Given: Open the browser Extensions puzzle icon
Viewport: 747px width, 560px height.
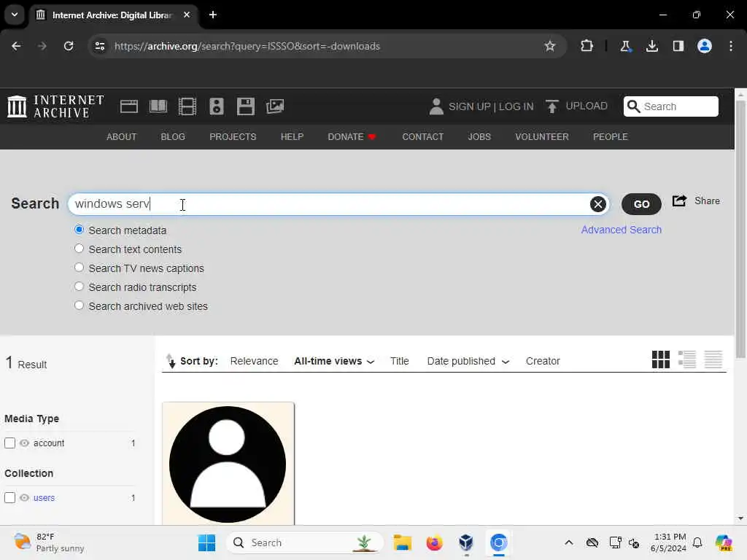Looking at the screenshot, I should point(587,46).
